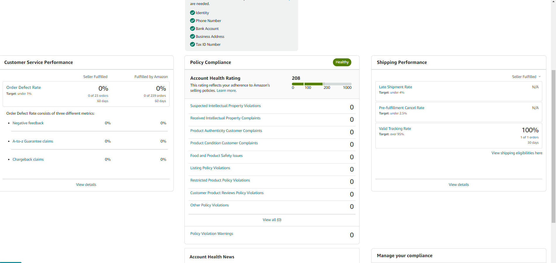Open the Chargeback claims link
Screen dimensions: 556x263
pyautogui.click(x=28, y=160)
